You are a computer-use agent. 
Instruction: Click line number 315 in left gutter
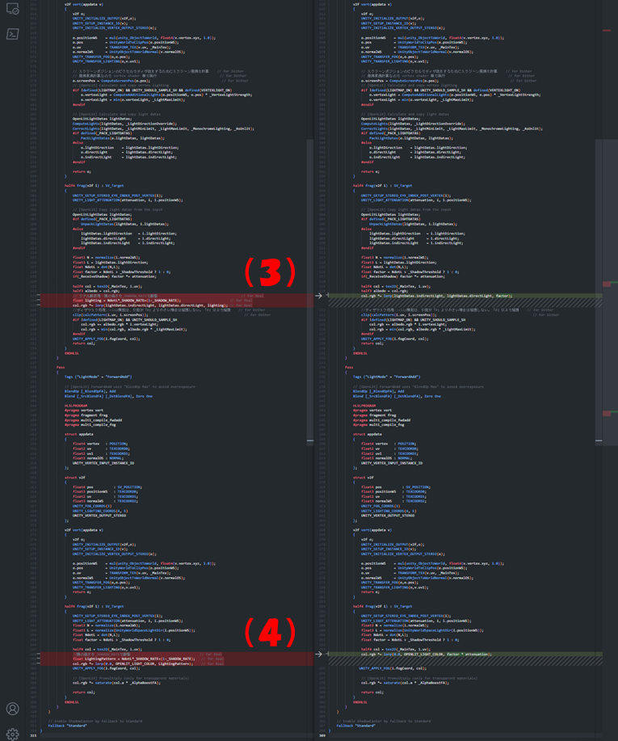33,735
